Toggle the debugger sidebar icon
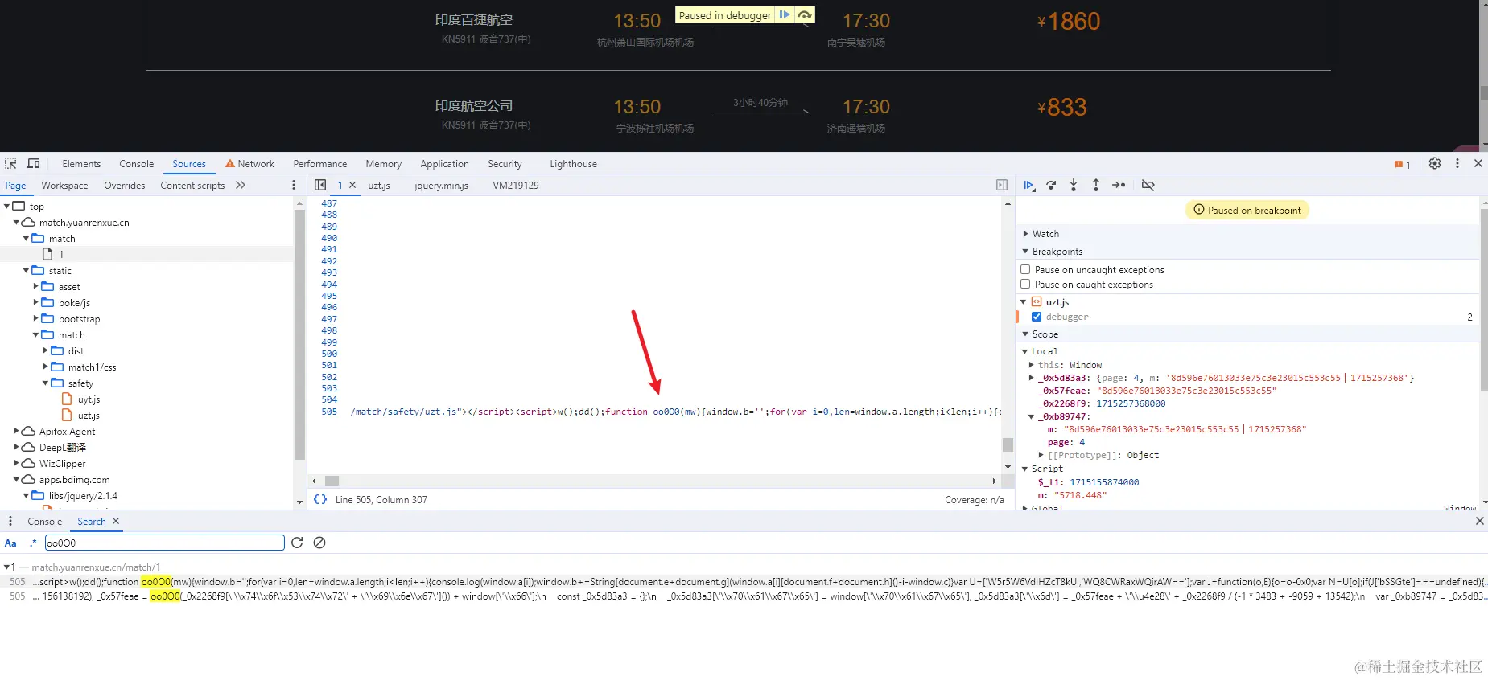The image size is (1488, 680). point(1002,185)
